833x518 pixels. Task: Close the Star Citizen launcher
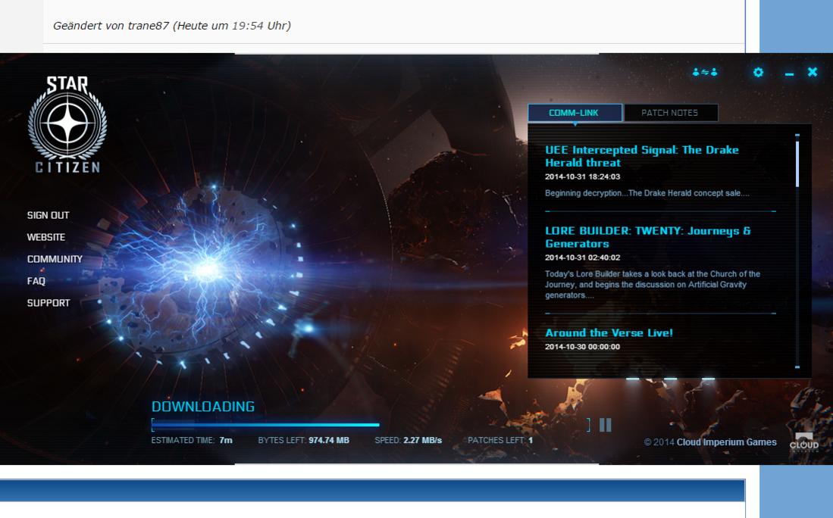pyautogui.click(x=813, y=72)
